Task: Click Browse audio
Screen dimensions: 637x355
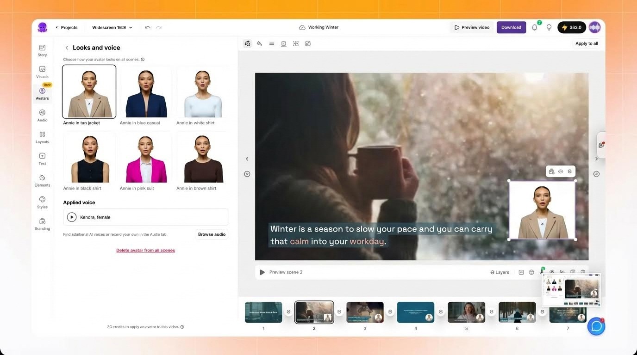Action: (212, 234)
